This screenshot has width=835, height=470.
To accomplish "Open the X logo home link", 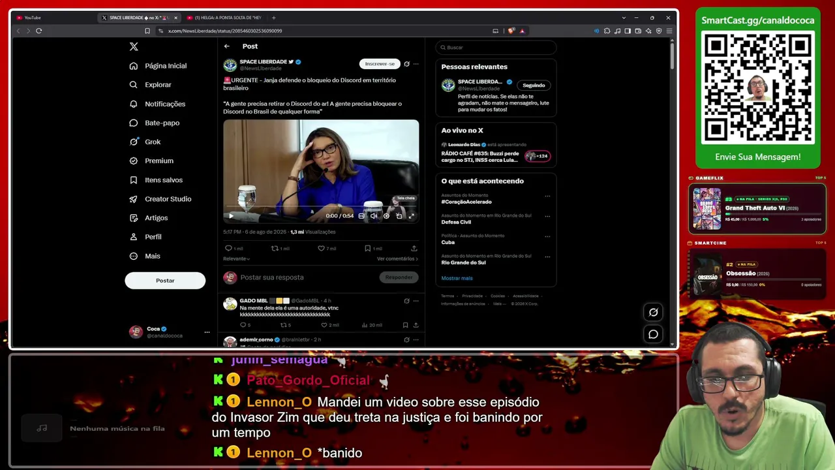I will 134,46.
